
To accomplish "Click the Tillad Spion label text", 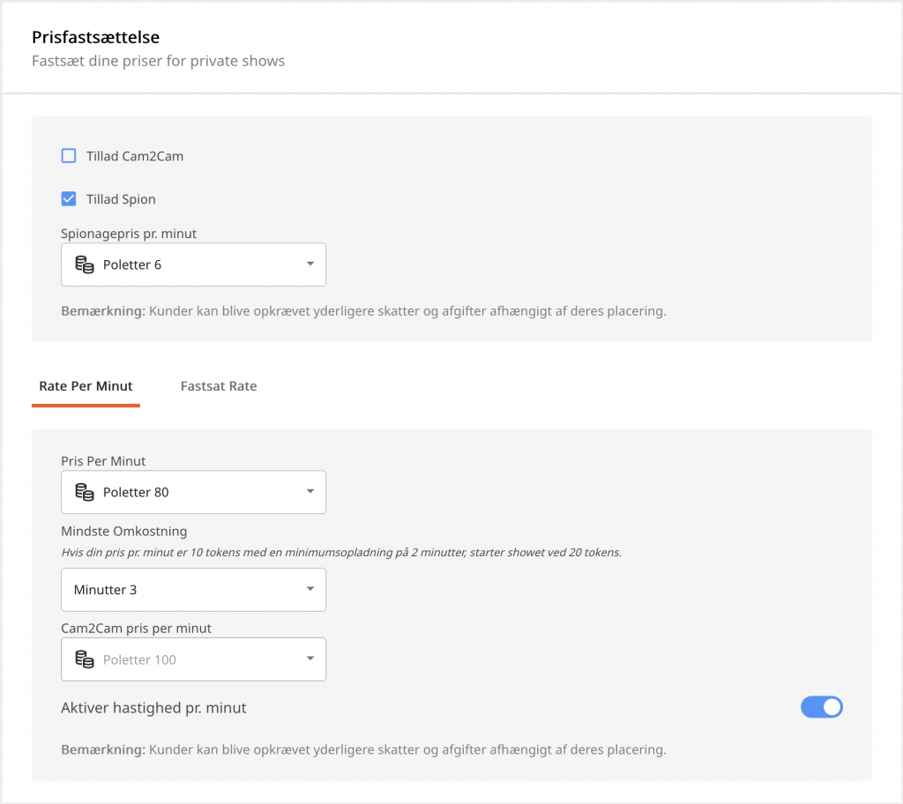I will click(x=121, y=199).
